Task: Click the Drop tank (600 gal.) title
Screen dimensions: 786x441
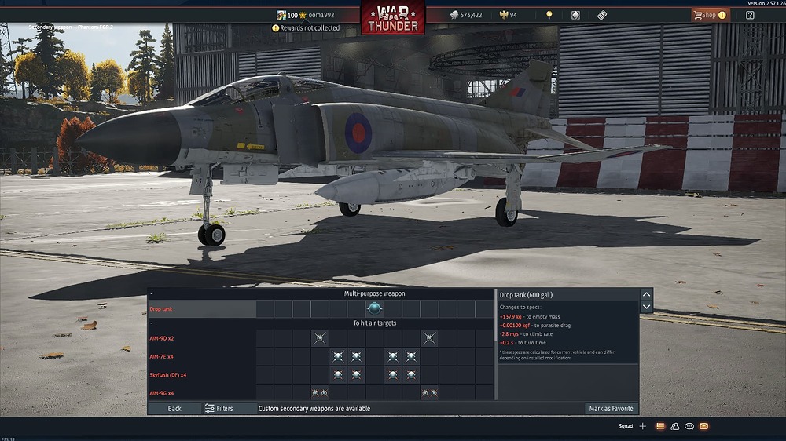Action: click(x=526, y=295)
